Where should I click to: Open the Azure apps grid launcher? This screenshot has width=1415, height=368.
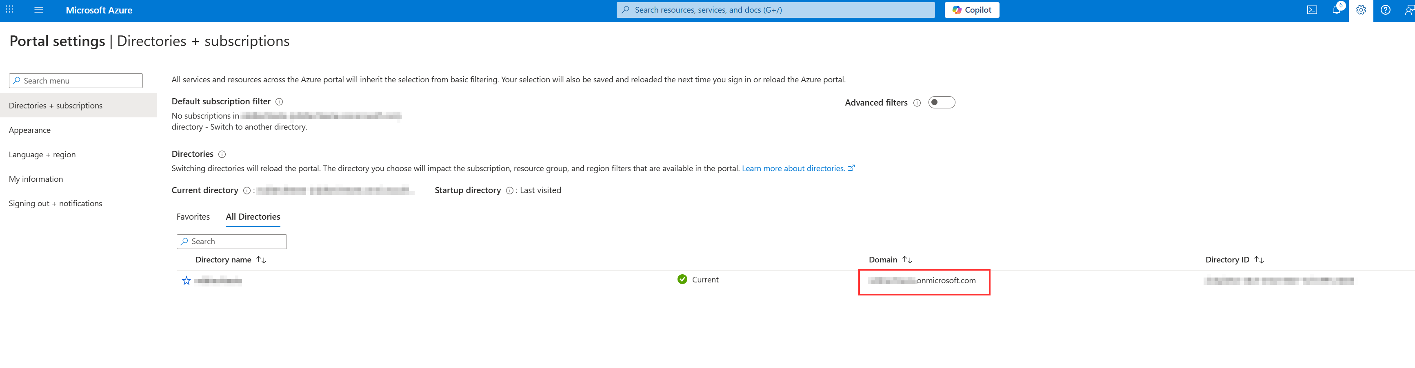(x=9, y=10)
